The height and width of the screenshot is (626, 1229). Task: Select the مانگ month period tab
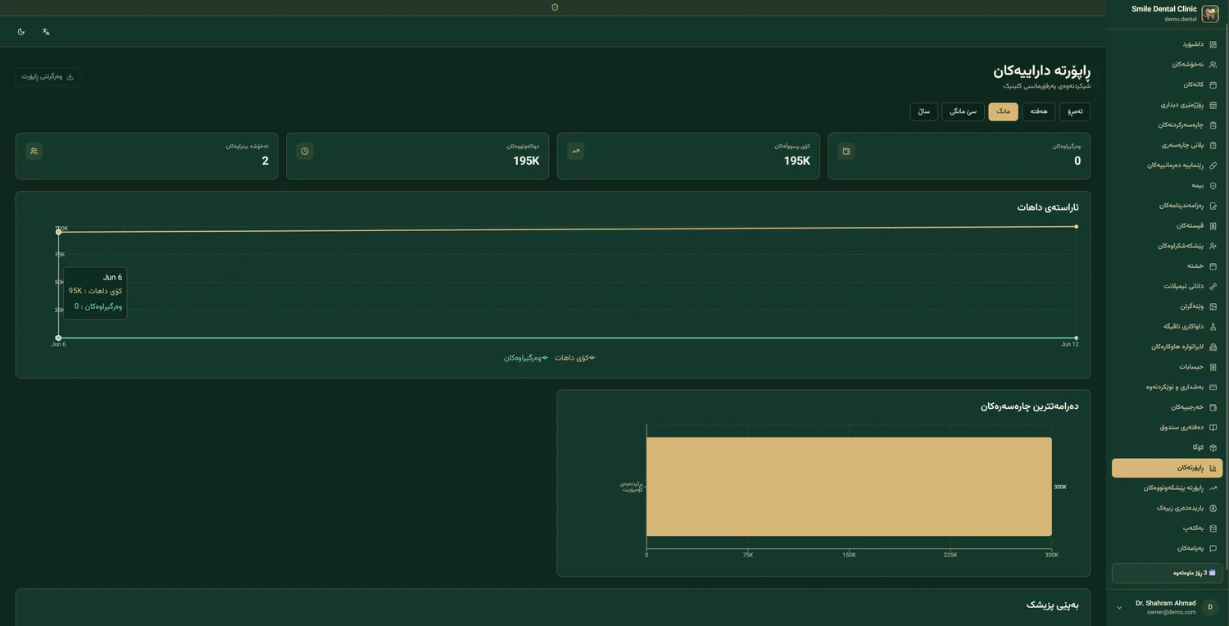pyautogui.click(x=1003, y=111)
